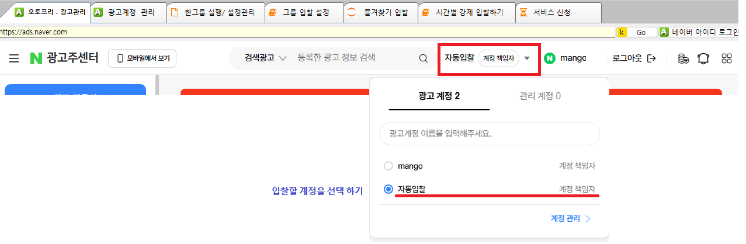Click the coin balance icon
The height and width of the screenshot is (244, 746).
point(683,58)
